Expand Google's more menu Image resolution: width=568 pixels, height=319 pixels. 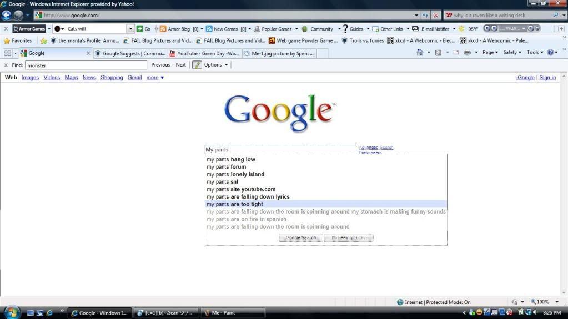coord(155,78)
